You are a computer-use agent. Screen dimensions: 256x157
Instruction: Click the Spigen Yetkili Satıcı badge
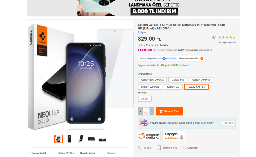[174, 136]
